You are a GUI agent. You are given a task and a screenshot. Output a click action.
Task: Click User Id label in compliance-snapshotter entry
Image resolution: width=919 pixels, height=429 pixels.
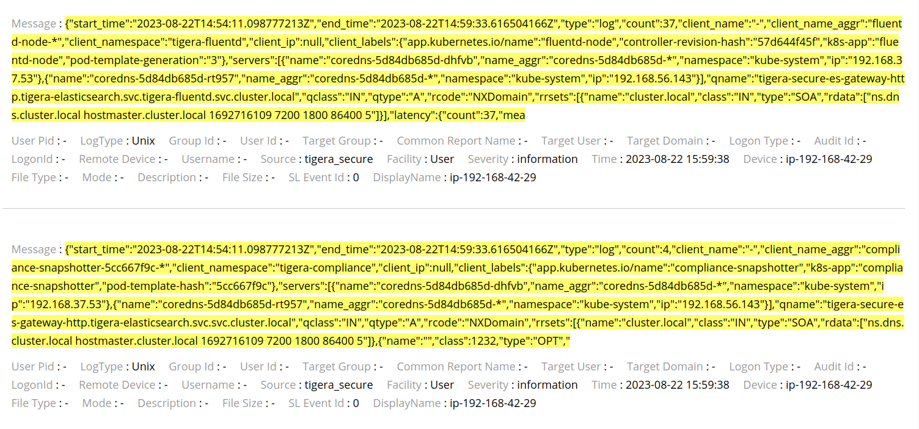[x=258, y=367]
